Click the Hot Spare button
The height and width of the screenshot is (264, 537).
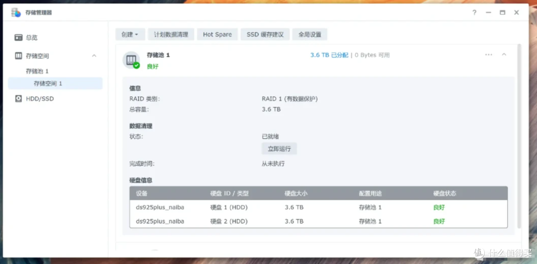pyautogui.click(x=217, y=34)
